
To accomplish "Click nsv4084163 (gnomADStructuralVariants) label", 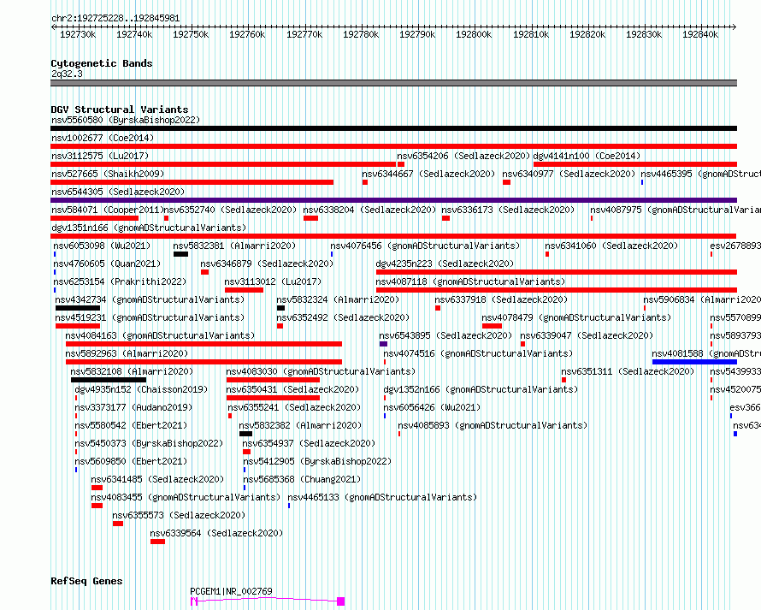I will 160,335.
